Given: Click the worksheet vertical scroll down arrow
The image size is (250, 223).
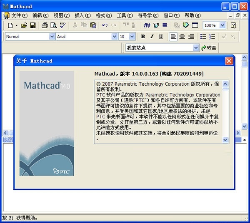Looking at the screenshot, I should pos(244,126).
